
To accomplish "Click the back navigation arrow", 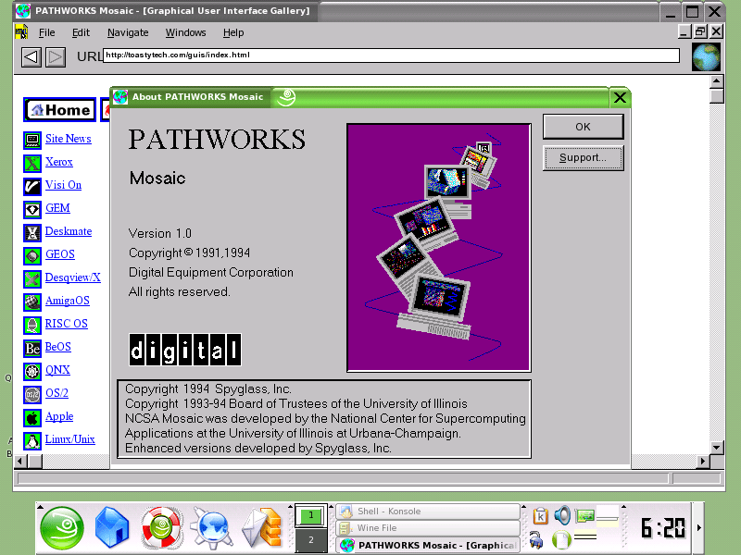I will [31, 56].
